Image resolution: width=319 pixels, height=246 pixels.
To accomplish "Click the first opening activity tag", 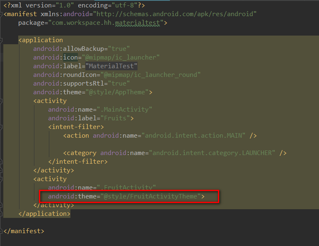I will pyautogui.click(x=50, y=101).
